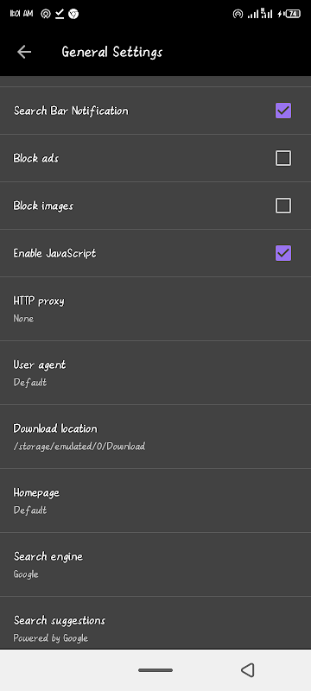The height and width of the screenshot is (691, 311).
Task: Enable the Block ads checkbox
Action: (x=283, y=158)
